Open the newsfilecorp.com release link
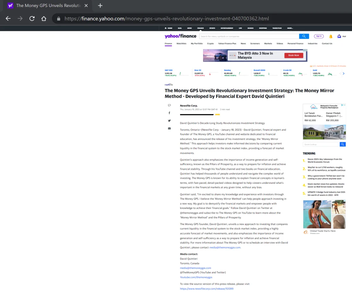 click(x=207, y=289)
